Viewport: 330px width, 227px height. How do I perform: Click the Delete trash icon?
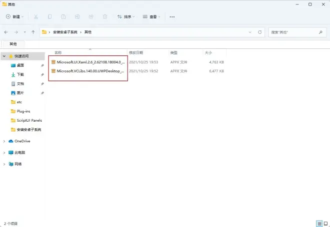(x=105, y=16)
